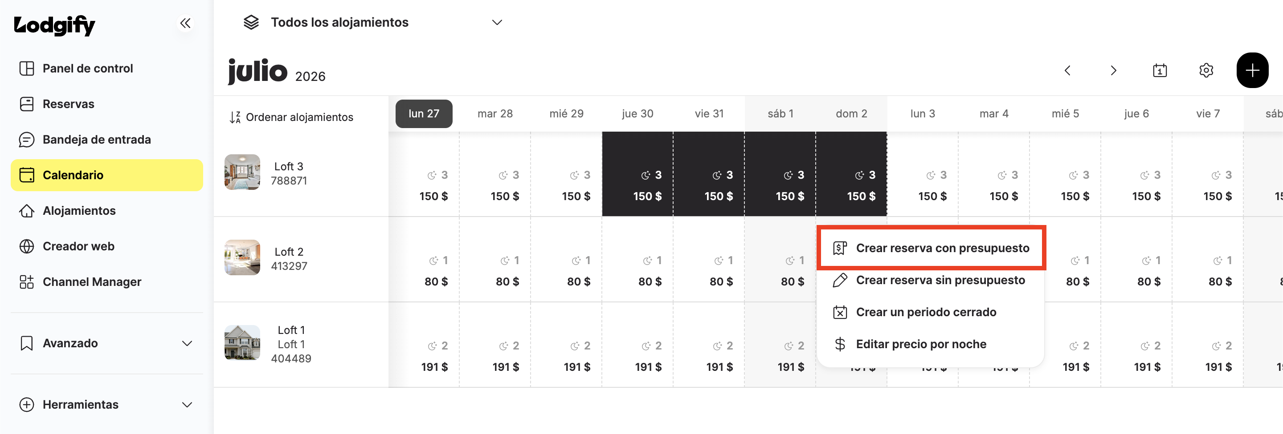Select the lun 27 date header
The image size is (1283, 434).
pyautogui.click(x=424, y=114)
